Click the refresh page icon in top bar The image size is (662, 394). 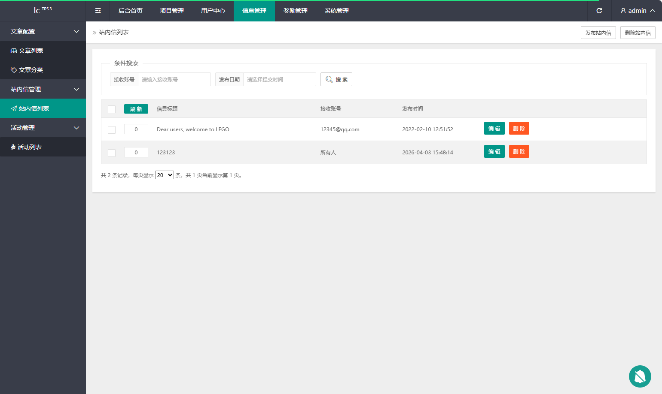click(599, 11)
